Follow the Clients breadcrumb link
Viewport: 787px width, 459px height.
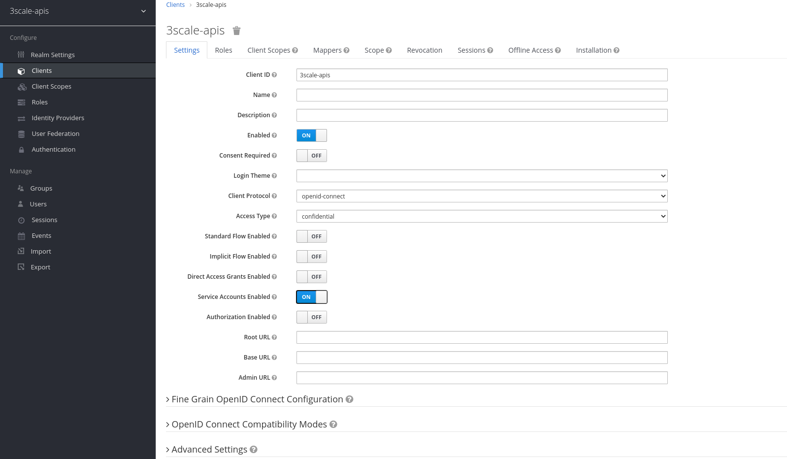(x=175, y=5)
